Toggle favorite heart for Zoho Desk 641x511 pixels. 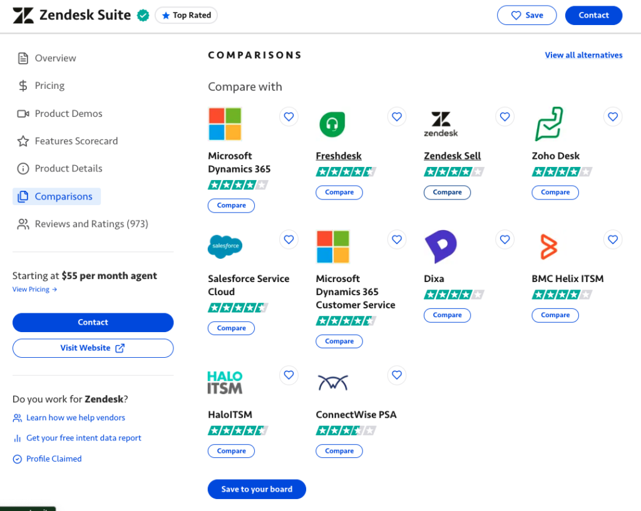(x=613, y=116)
